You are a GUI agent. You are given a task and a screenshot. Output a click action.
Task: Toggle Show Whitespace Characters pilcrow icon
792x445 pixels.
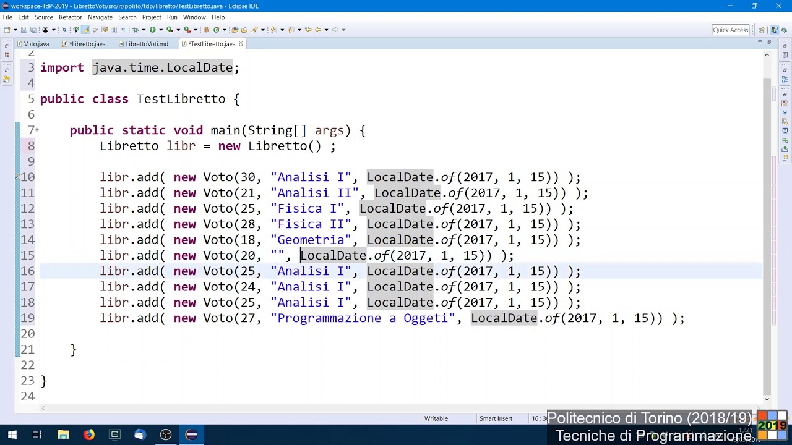pos(123,30)
